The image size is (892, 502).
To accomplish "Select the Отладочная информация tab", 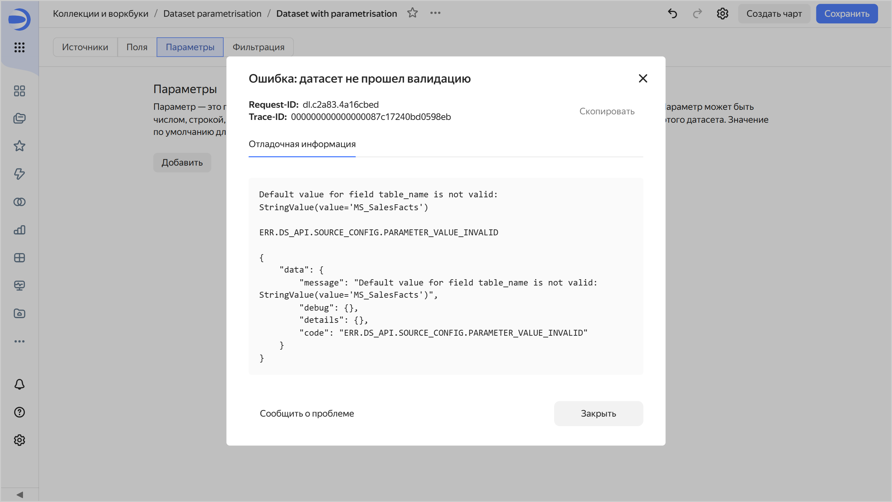I will [x=302, y=144].
